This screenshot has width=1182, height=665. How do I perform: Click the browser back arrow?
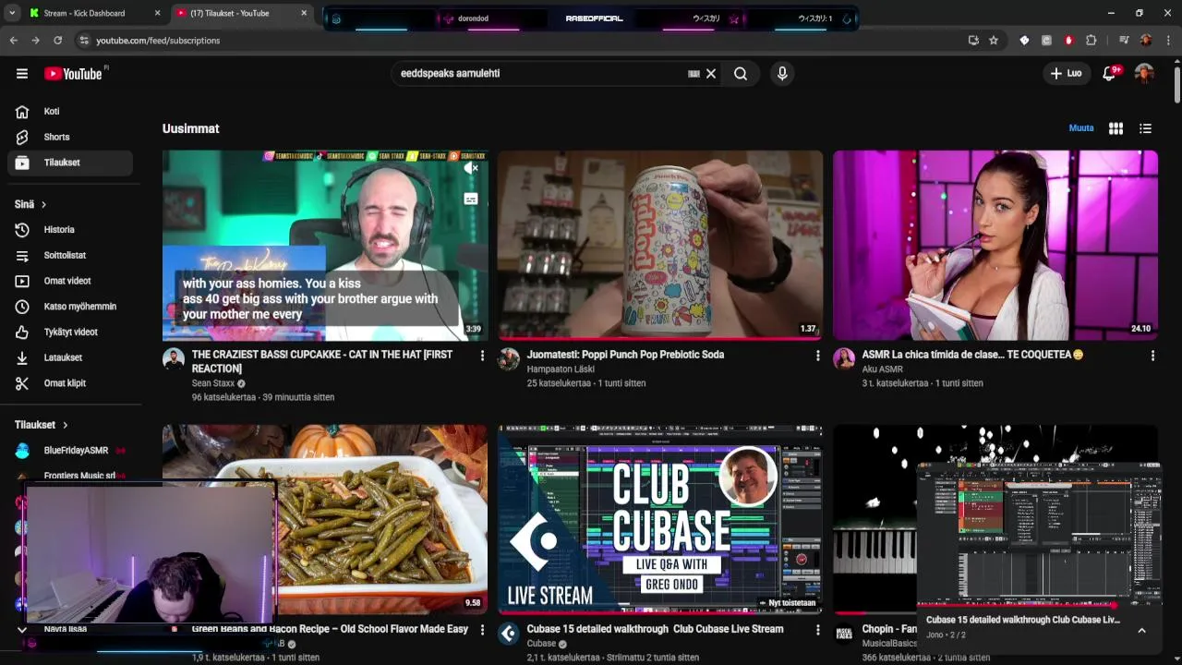coord(13,41)
